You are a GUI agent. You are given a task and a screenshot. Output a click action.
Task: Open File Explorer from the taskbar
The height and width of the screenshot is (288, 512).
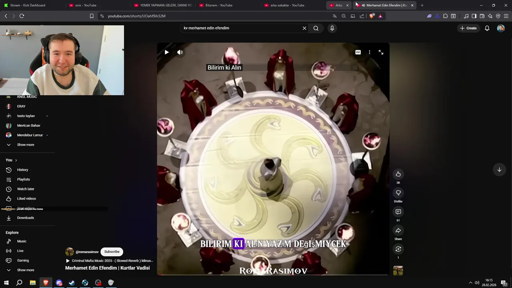click(x=33, y=283)
